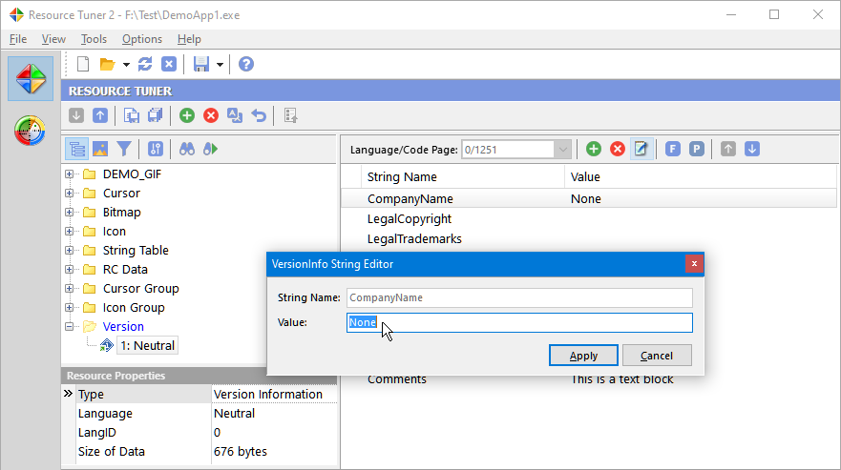This screenshot has height=470, width=841.
Task: Open the Options menu
Action: click(x=142, y=39)
